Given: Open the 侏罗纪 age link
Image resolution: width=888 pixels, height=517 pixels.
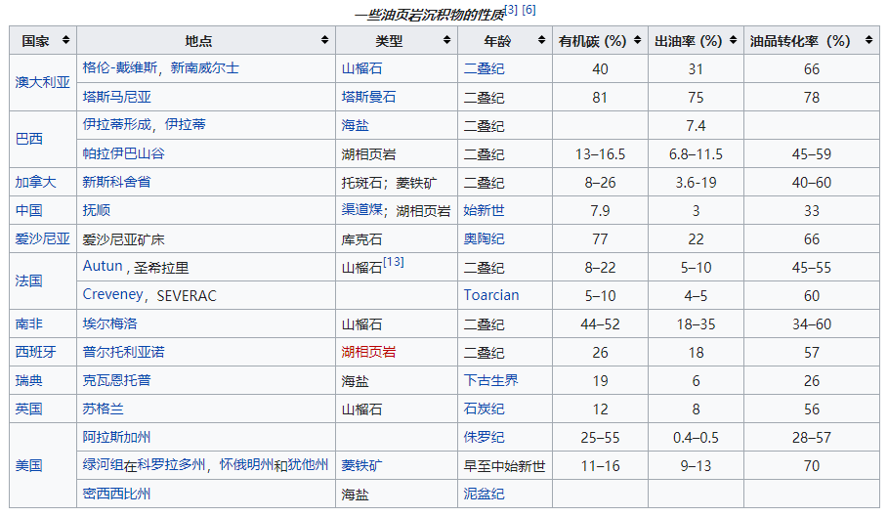Looking at the screenshot, I should [485, 437].
